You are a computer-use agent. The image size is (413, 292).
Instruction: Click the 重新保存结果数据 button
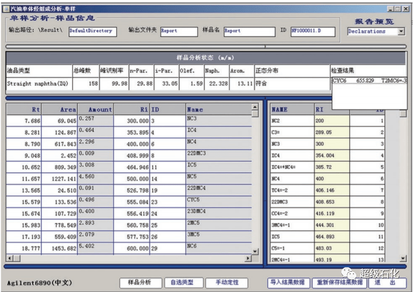point(340,283)
